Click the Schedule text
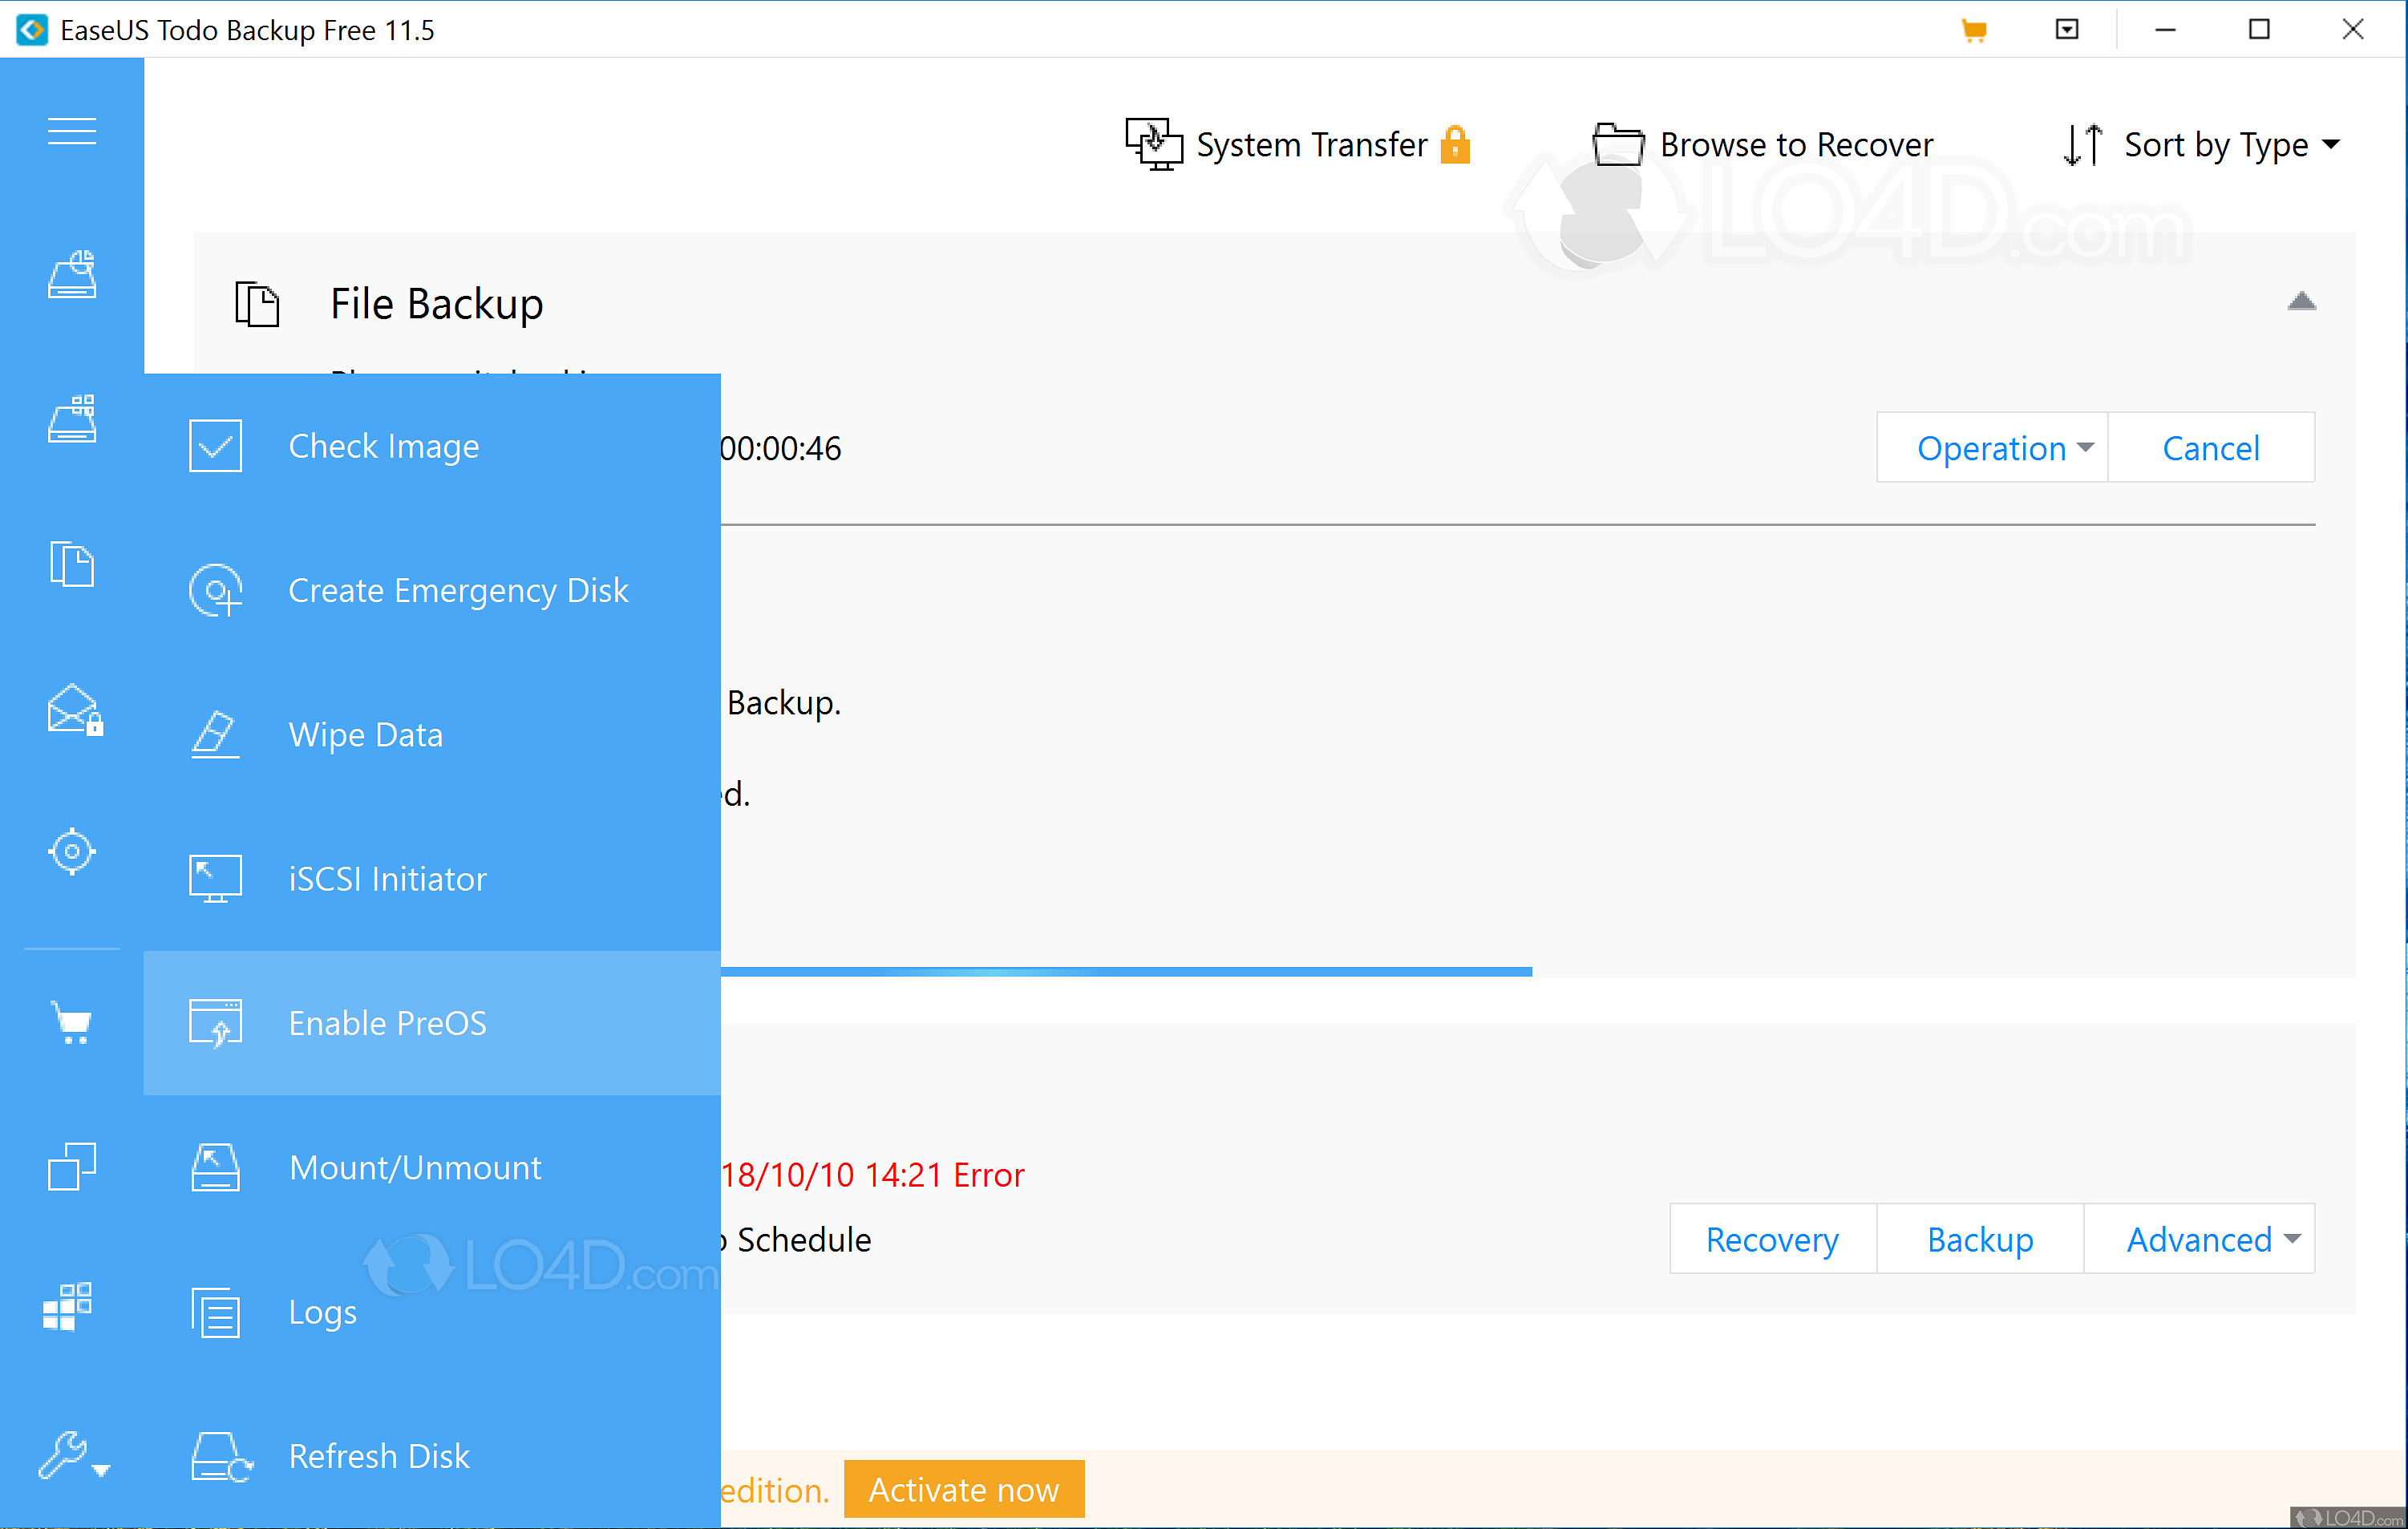The width and height of the screenshot is (2408, 1529). (804, 1240)
